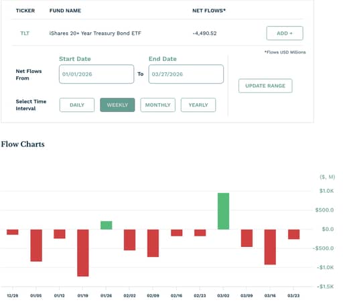This screenshot has width=343, height=306.
Task: Click the UPDATE RANGE button
Action: (x=265, y=86)
